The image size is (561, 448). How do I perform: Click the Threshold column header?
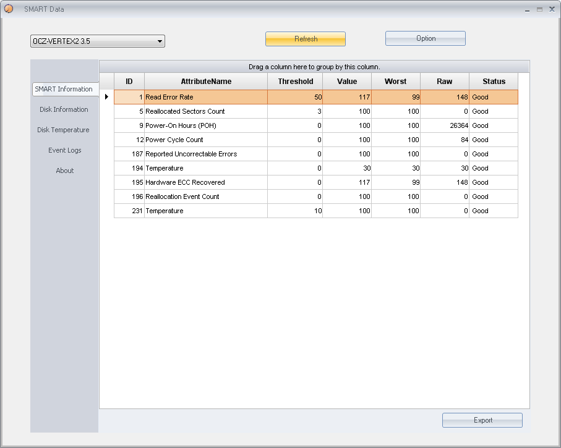(295, 82)
